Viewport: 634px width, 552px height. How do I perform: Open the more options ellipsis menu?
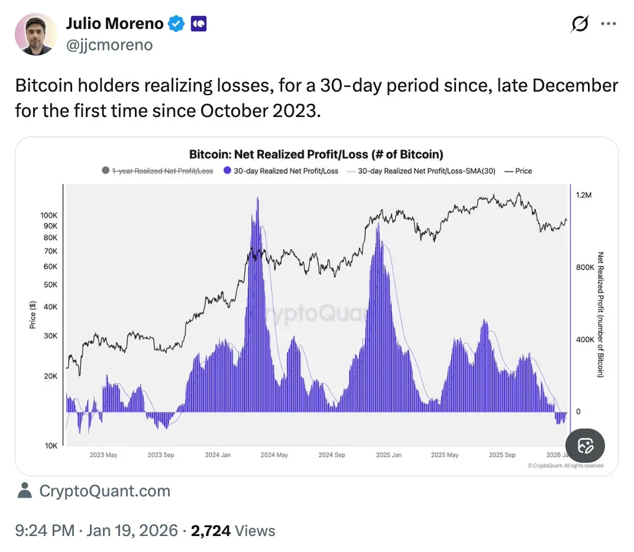pos(609,24)
